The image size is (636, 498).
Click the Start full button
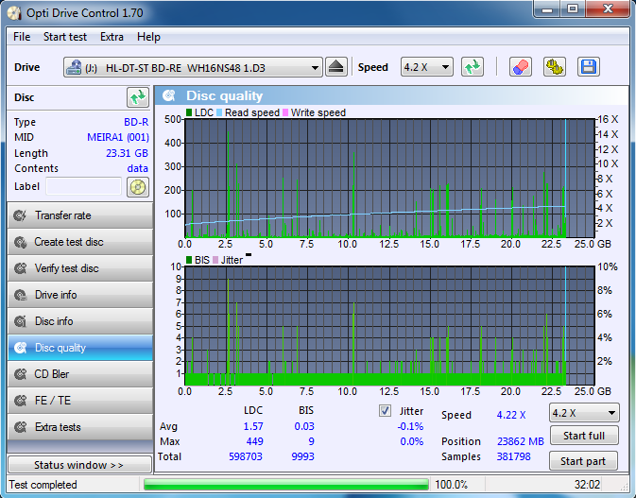coord(583,436)
